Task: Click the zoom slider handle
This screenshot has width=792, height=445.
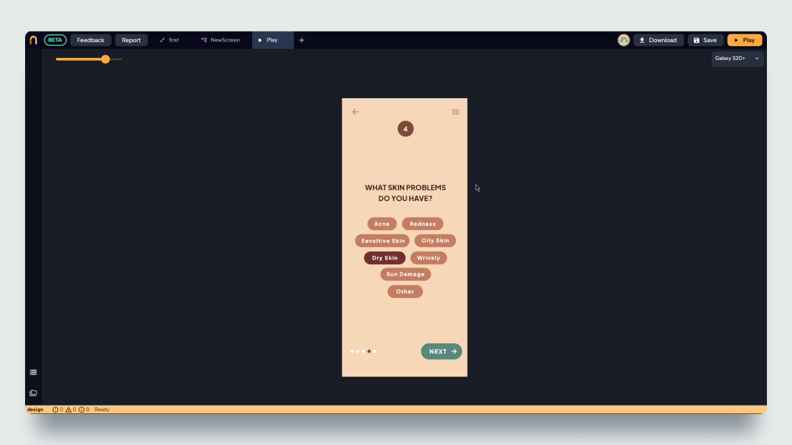Action: [x=106, y=59]
